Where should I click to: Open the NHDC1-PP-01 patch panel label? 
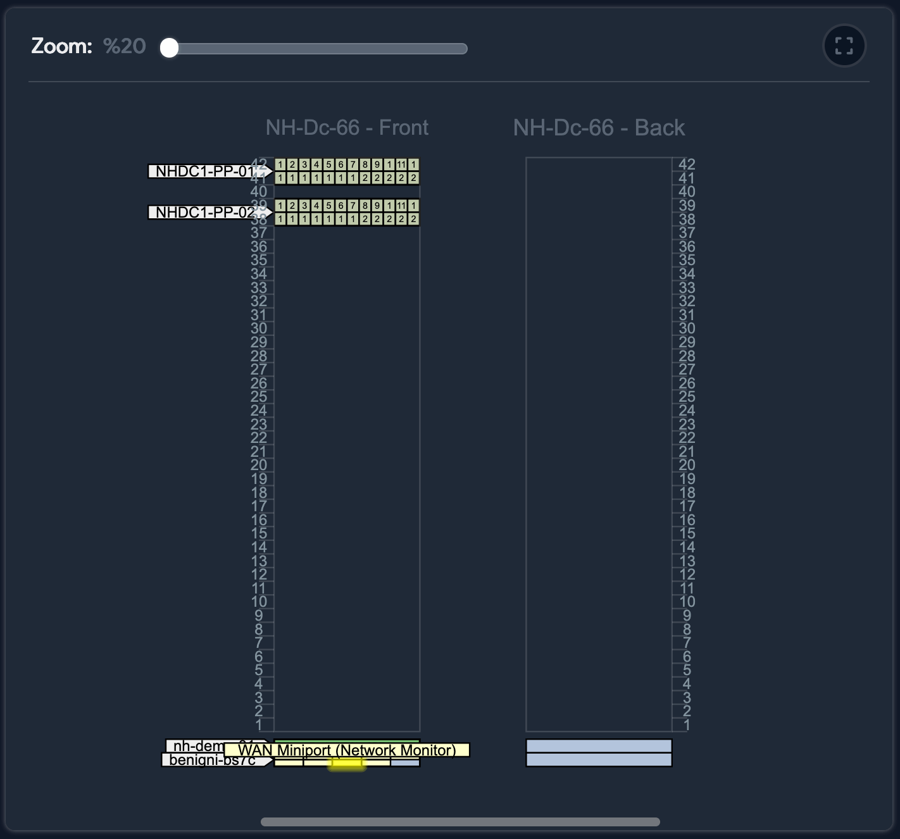[x=203, y=171]
